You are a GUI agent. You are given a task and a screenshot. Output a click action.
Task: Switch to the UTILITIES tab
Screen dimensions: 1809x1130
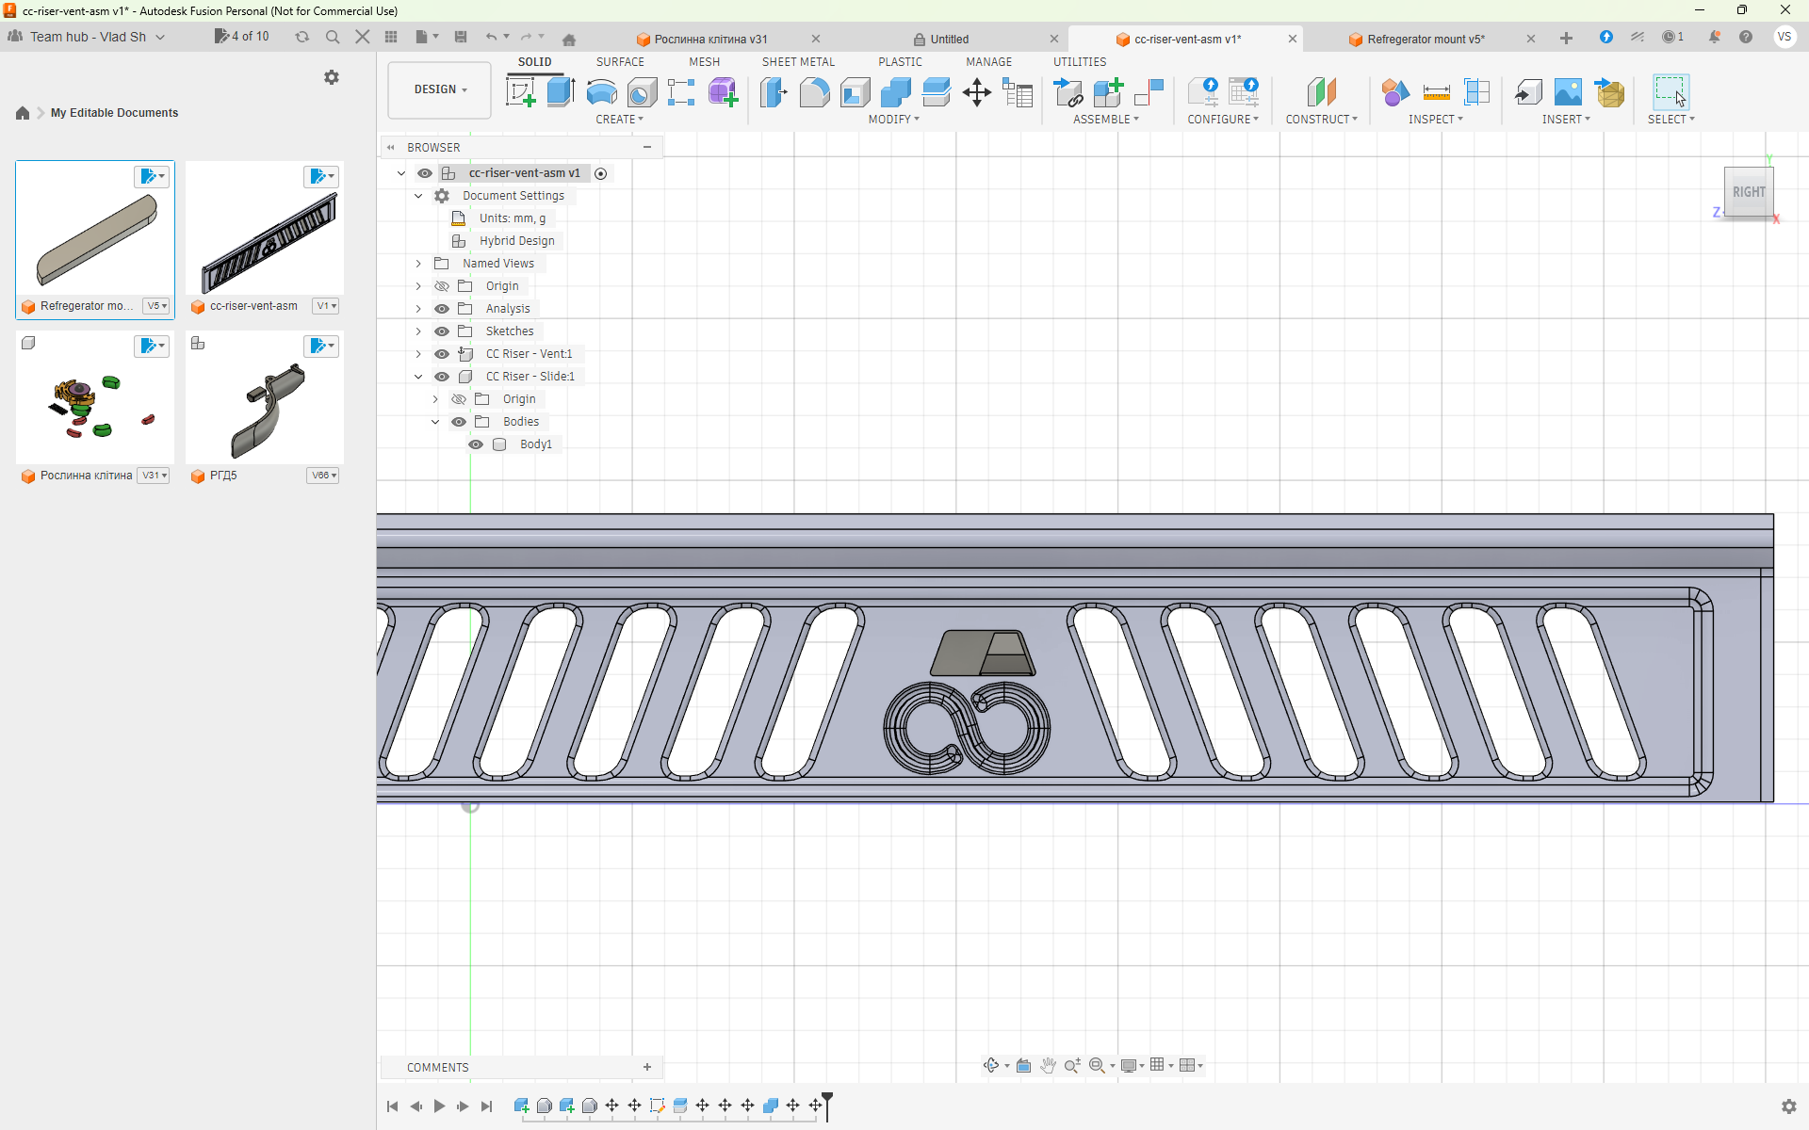1080,62
